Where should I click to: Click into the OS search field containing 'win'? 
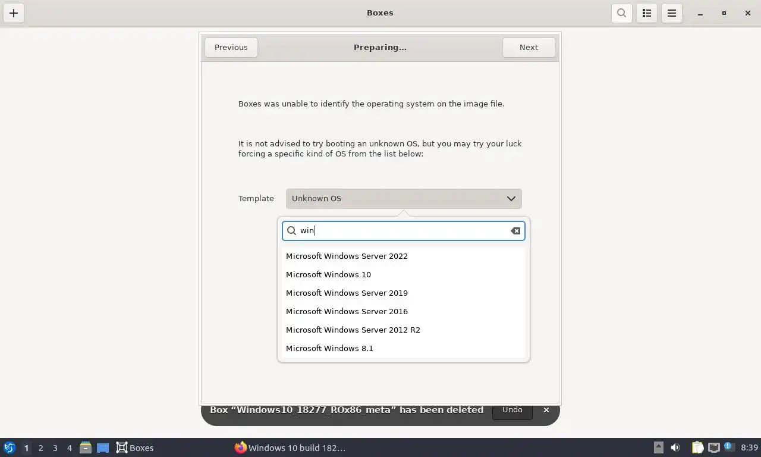pyautogui.click(x=404, y=231)
